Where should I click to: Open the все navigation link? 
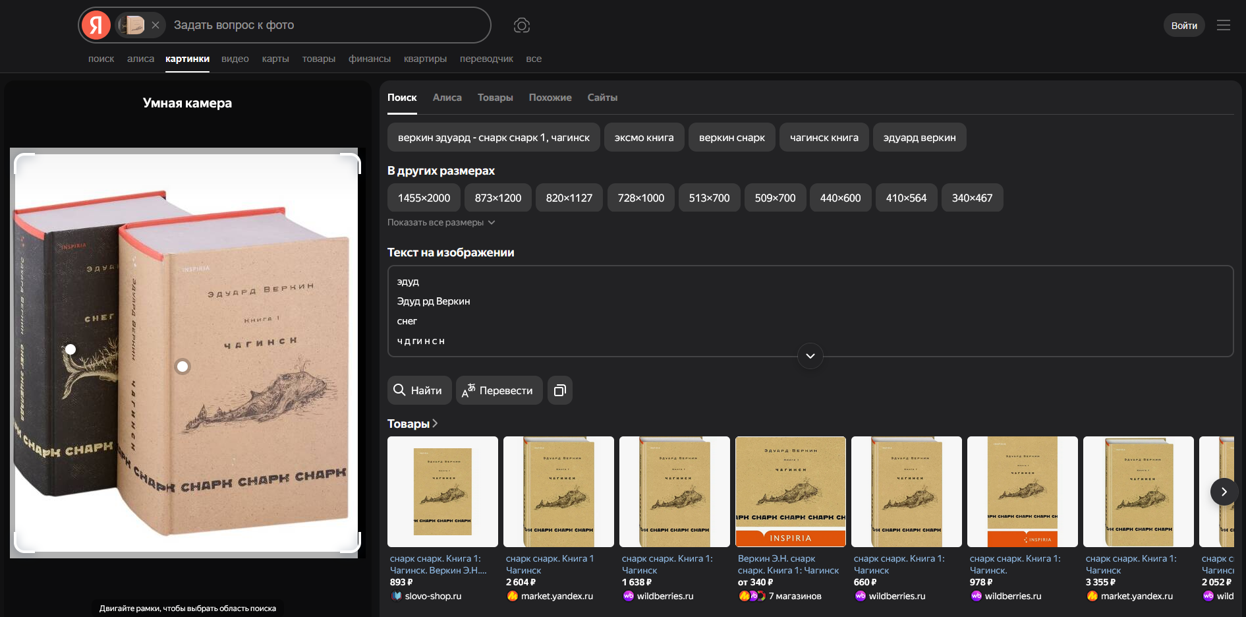point(534,59)
